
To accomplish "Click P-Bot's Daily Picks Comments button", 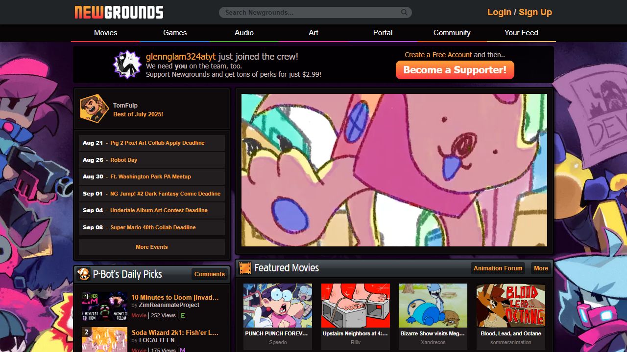I will (x=210, y=274).
